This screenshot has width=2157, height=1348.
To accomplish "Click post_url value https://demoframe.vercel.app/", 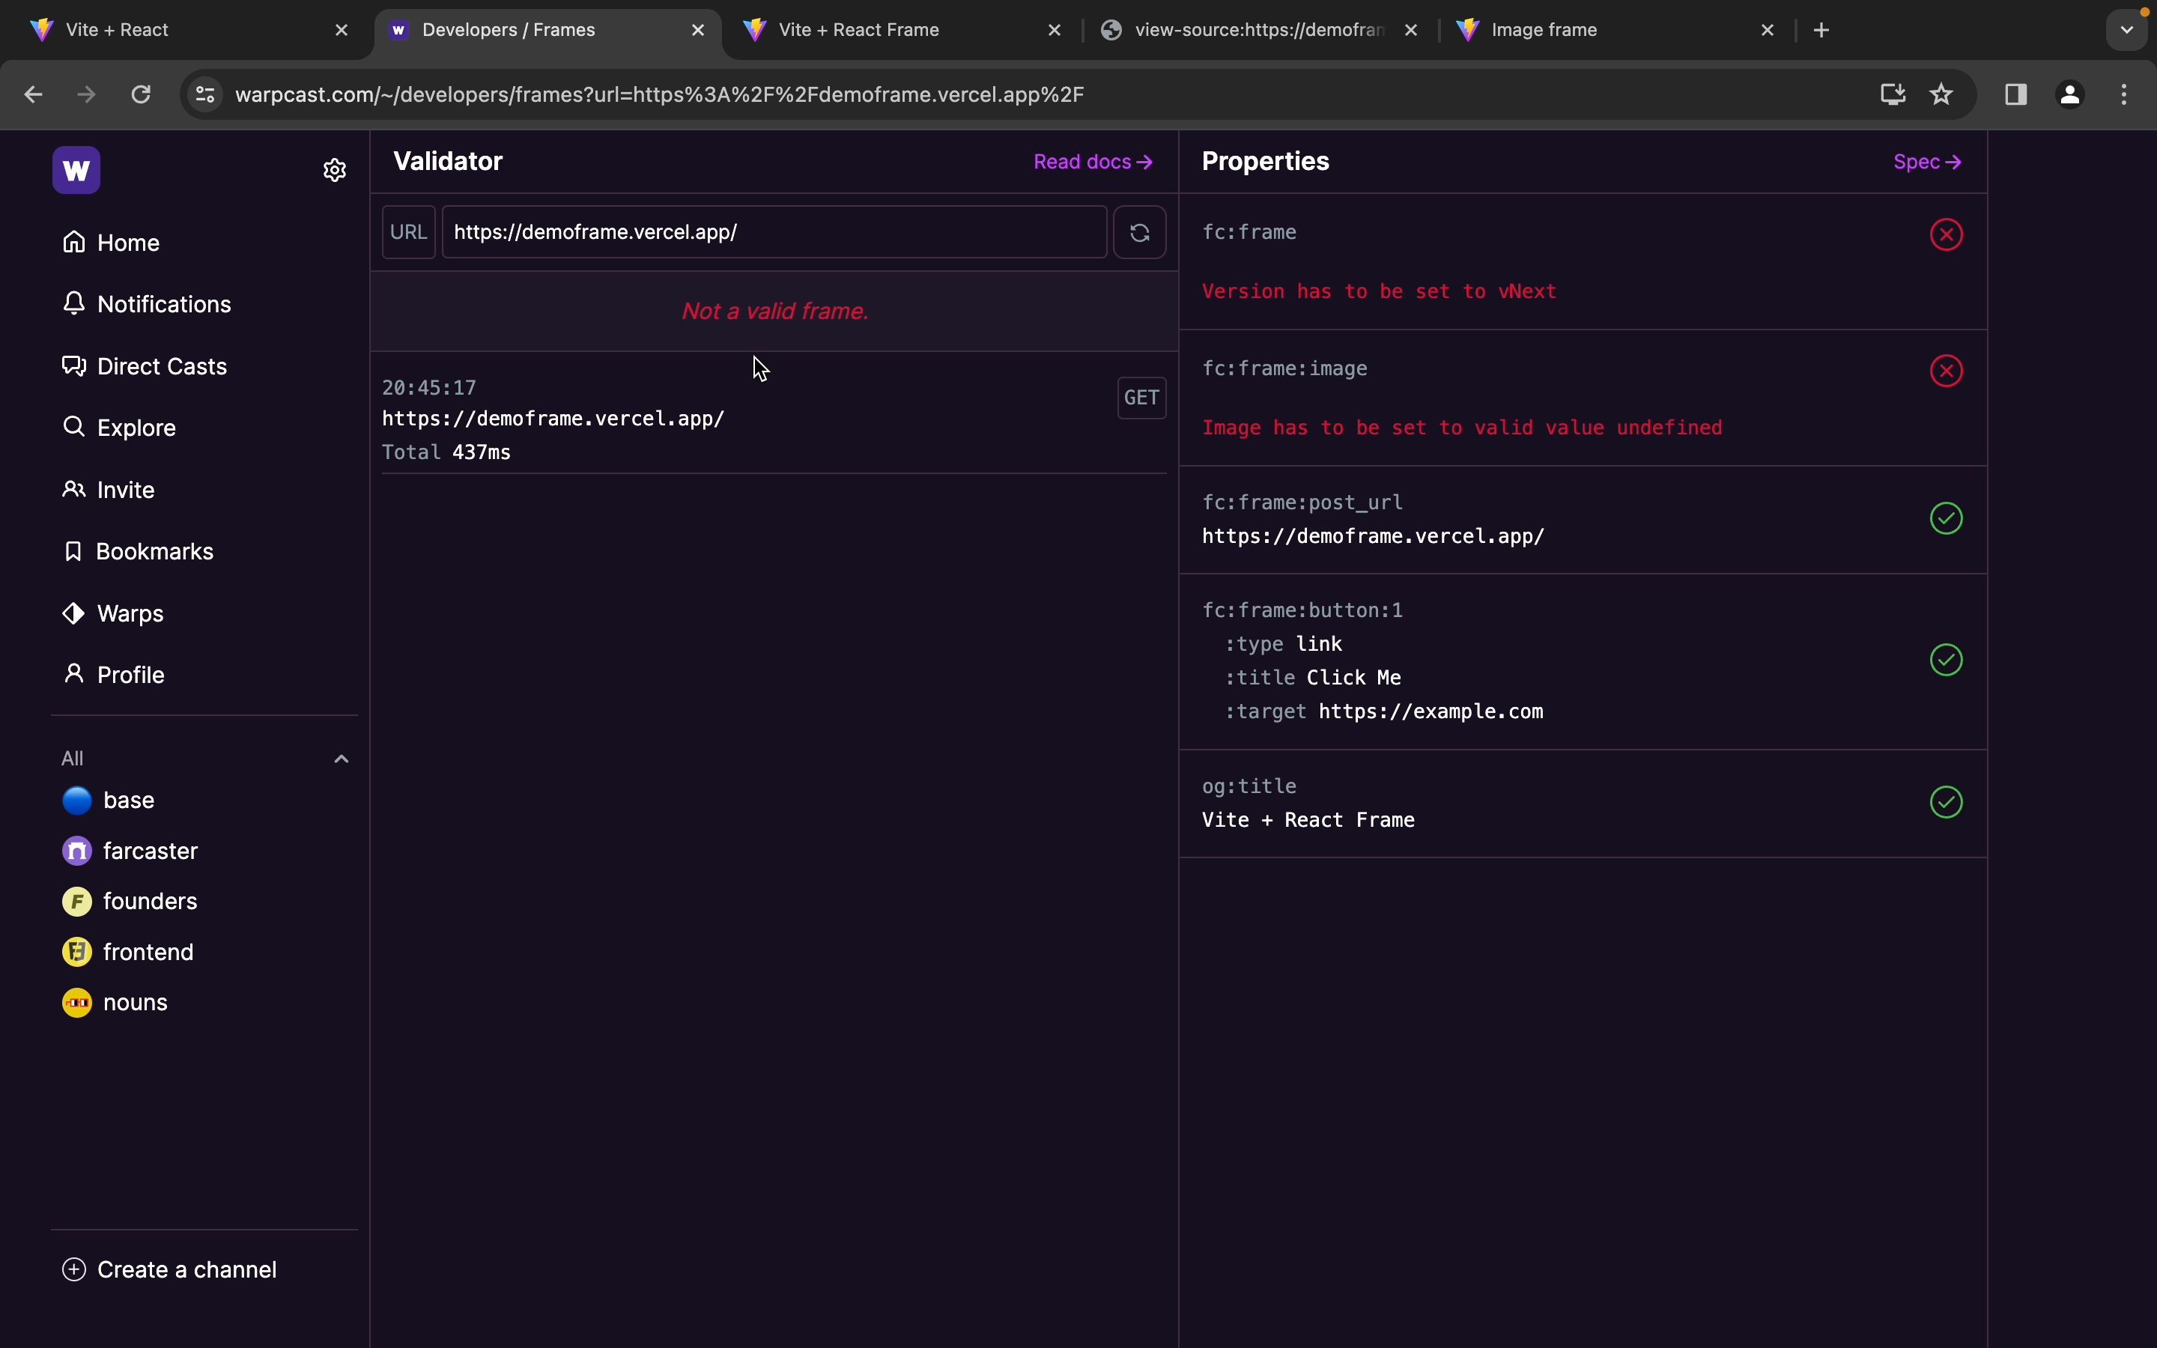I will [1373, 537].
